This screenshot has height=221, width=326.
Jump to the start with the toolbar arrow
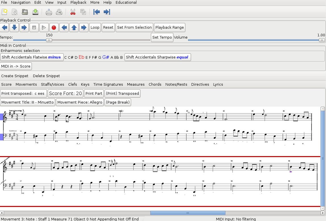click(x=97, y=12)
